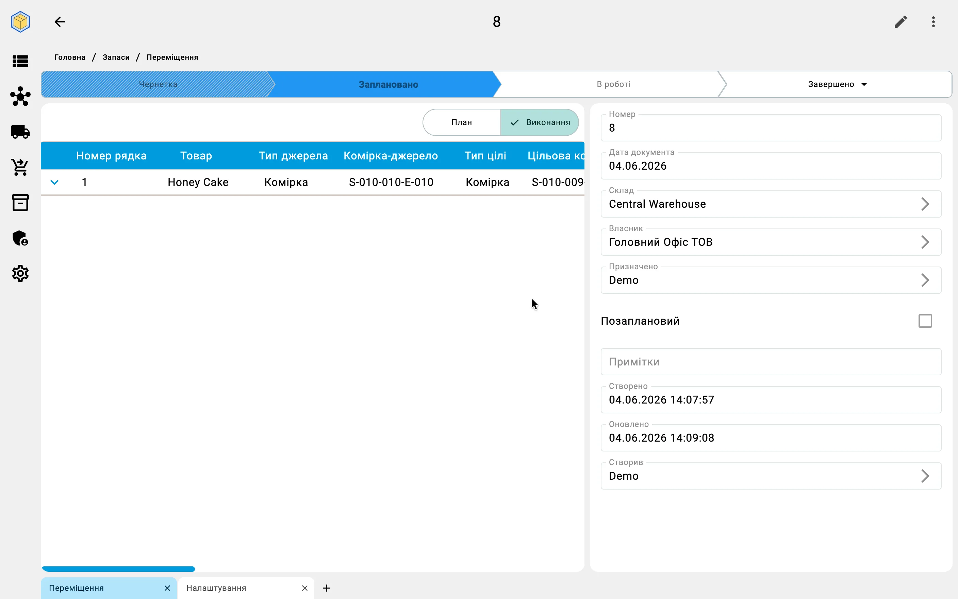Open the three-dot more options menu
The height and width of the screenshot is (599, 958).
934,22
